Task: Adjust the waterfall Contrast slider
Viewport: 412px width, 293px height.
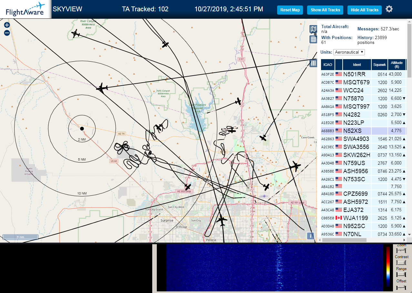Action: point(401,263)
